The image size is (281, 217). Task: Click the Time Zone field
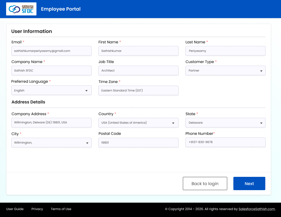coord(138,90)
